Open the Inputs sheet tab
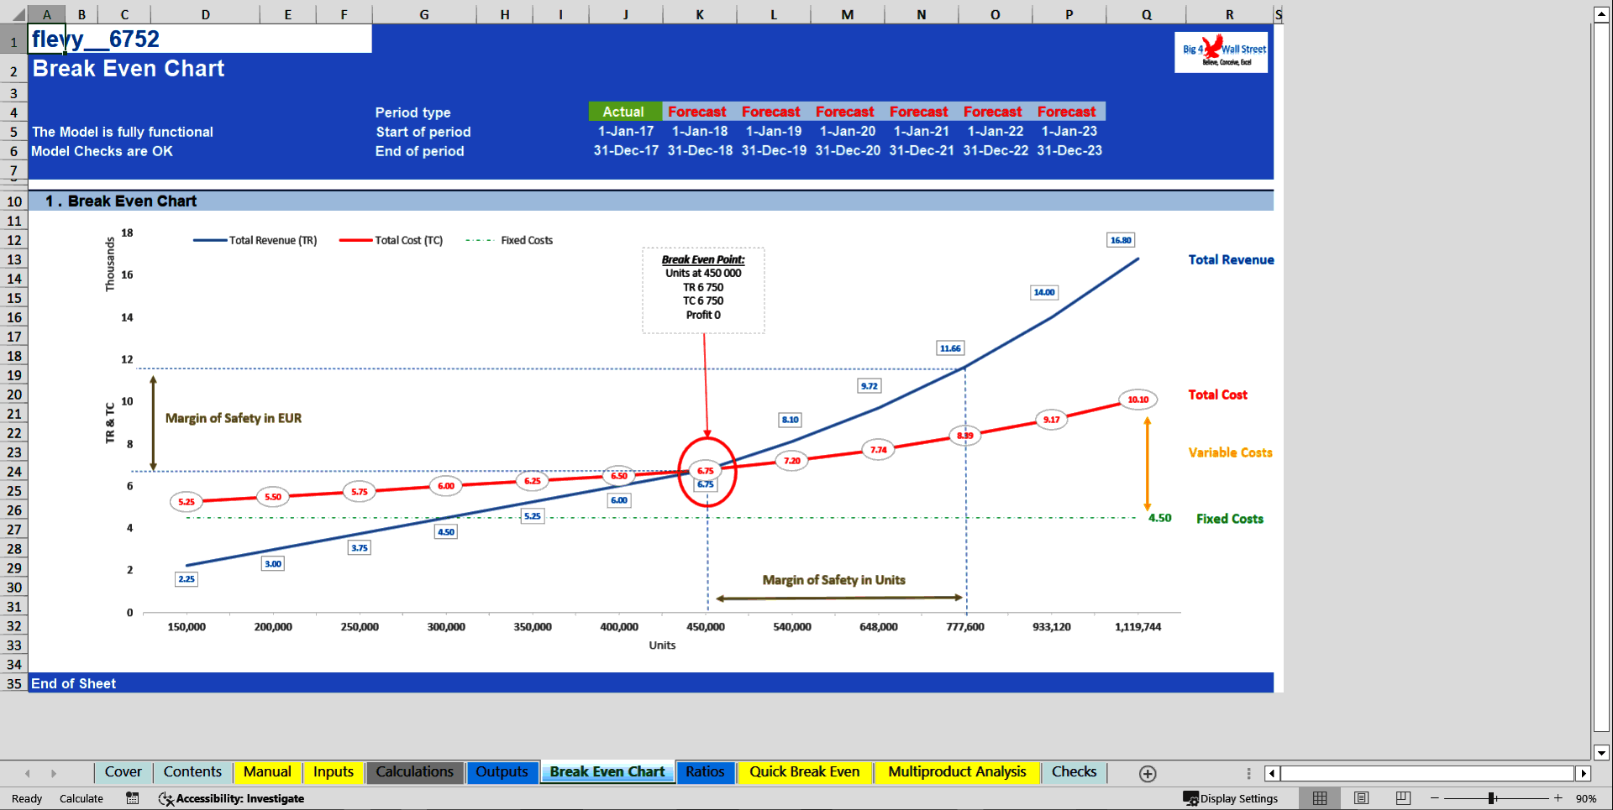 click(x=333, y=772)
